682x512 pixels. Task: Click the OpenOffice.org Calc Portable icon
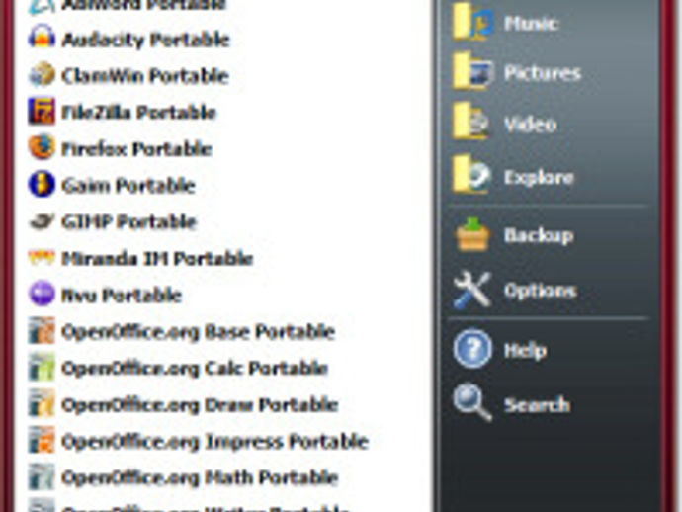click(42, 367)
